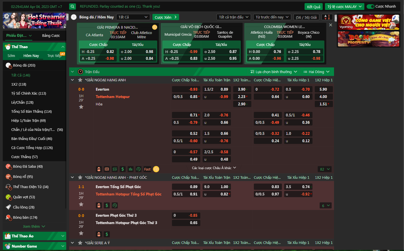The image size is (404, 251).
Task: Click the clock icon in corner totals row
Action: coord(114,205)
